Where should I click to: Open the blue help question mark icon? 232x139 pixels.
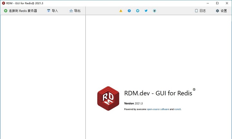click(129, 11)
